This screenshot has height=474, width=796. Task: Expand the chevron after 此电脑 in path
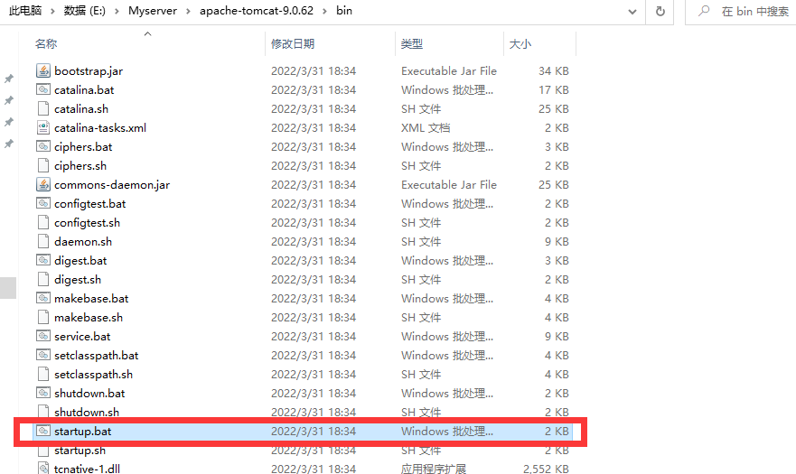[52, 11]
